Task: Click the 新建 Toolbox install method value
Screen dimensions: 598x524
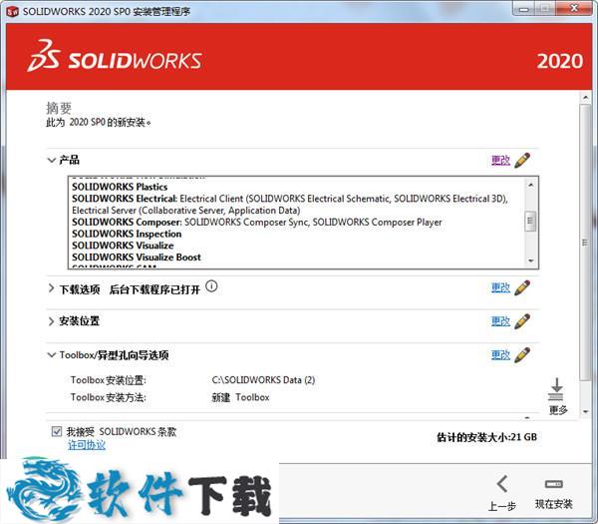Action: click(240, 397)
